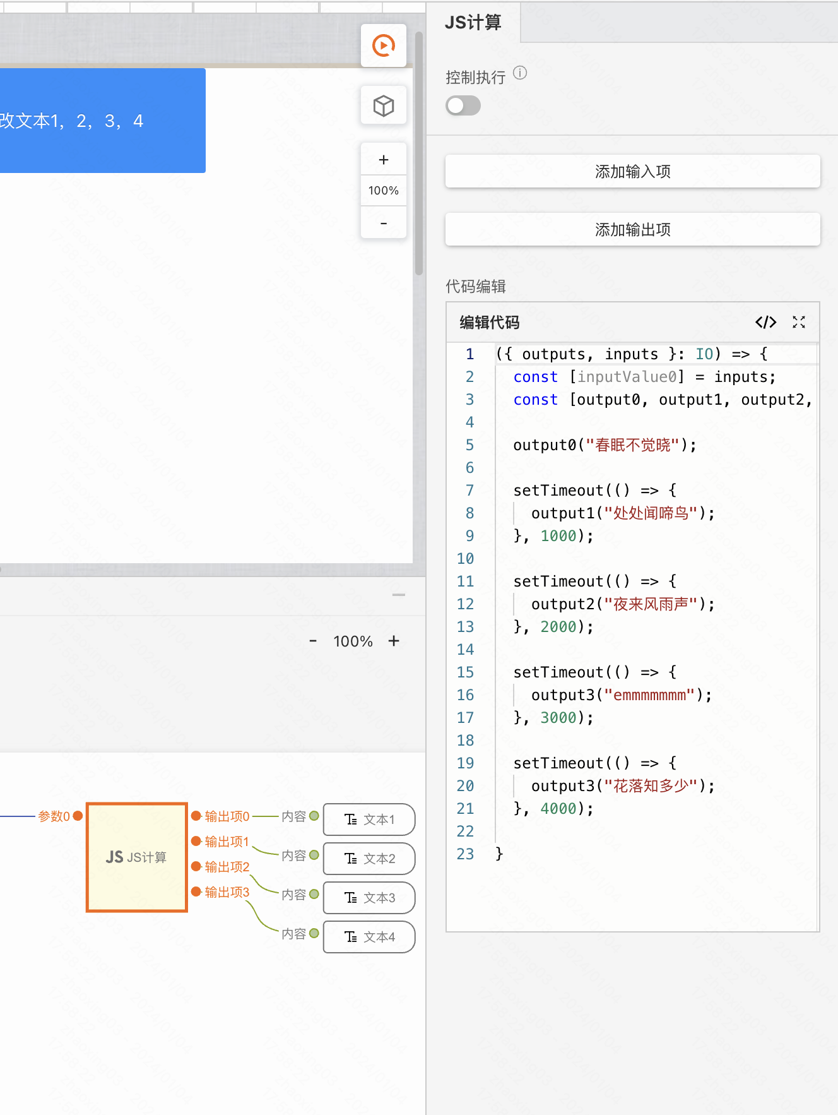Click the 1000 timeout value on line 9
The image size is (838, 1115).
[x=558, y=536]
